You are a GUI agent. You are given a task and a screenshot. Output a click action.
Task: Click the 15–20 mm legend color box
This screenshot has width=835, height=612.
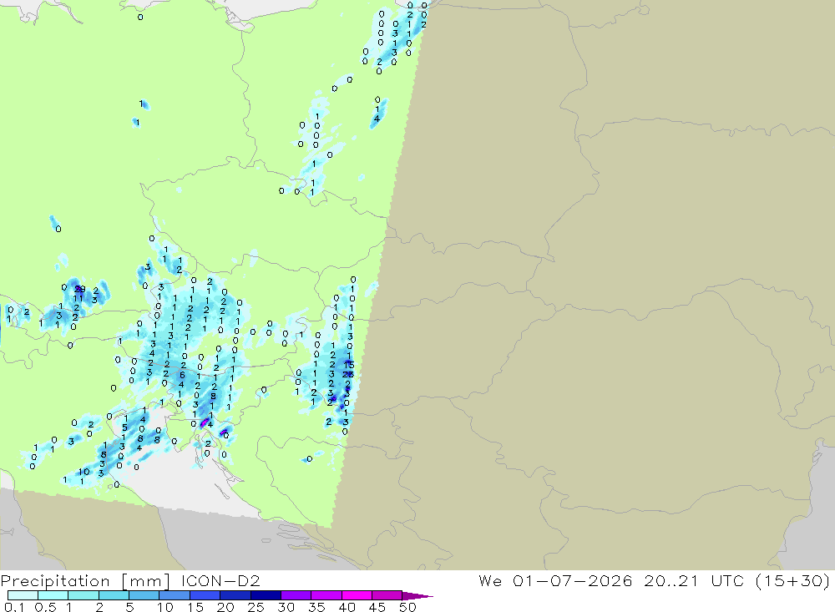click(x=205, y=595)
